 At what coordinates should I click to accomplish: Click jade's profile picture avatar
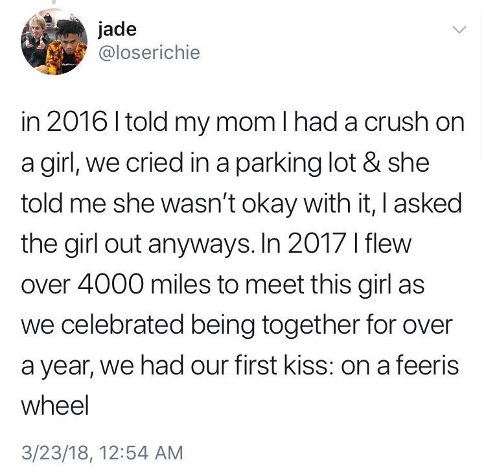(54, 42)
